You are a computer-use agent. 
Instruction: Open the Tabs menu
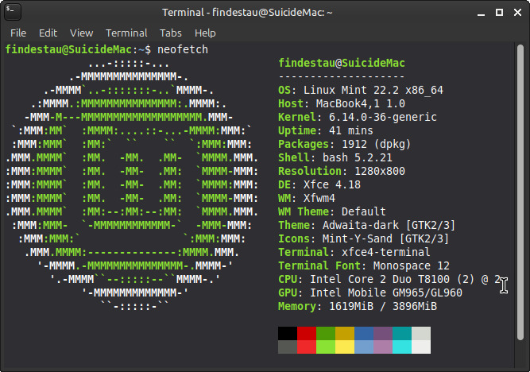pyautogui.click(x=170, y=33)
